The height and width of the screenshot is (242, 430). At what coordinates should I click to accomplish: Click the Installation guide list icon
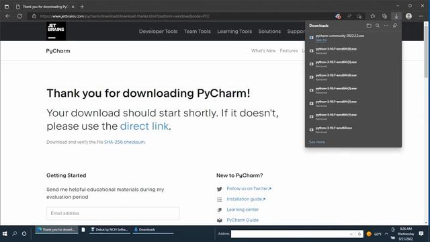220,200
